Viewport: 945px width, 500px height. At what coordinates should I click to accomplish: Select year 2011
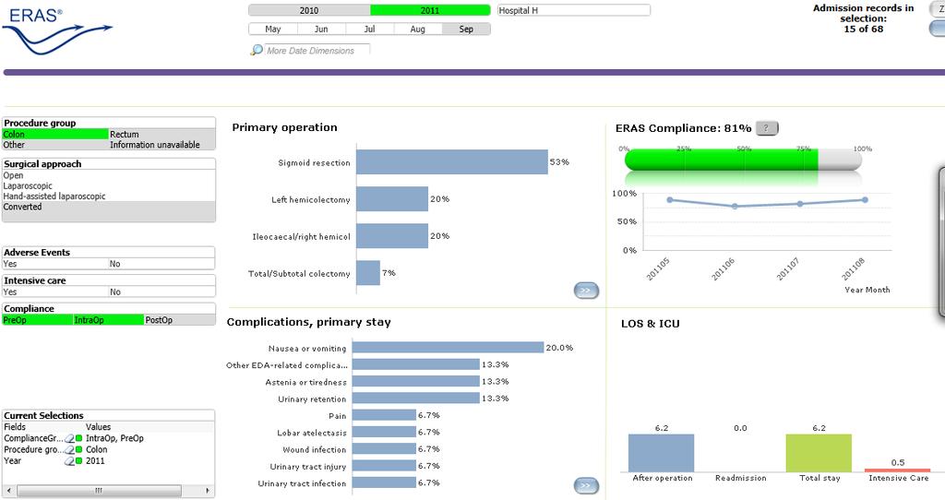click(430, 10)
